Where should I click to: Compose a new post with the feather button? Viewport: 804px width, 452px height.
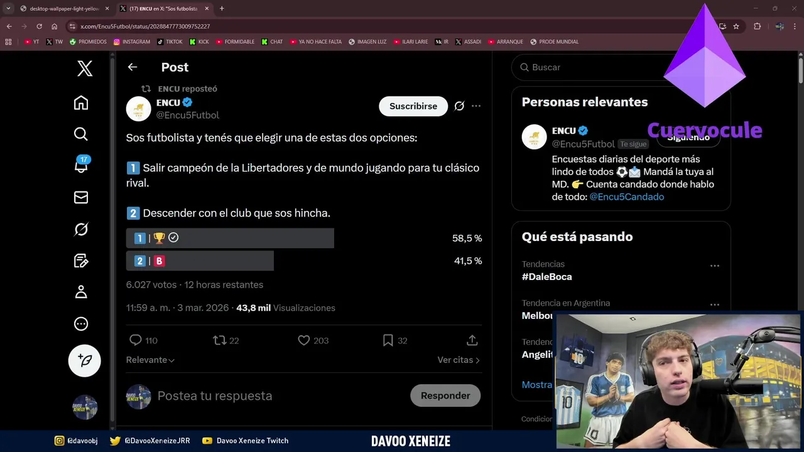point(85,360)
